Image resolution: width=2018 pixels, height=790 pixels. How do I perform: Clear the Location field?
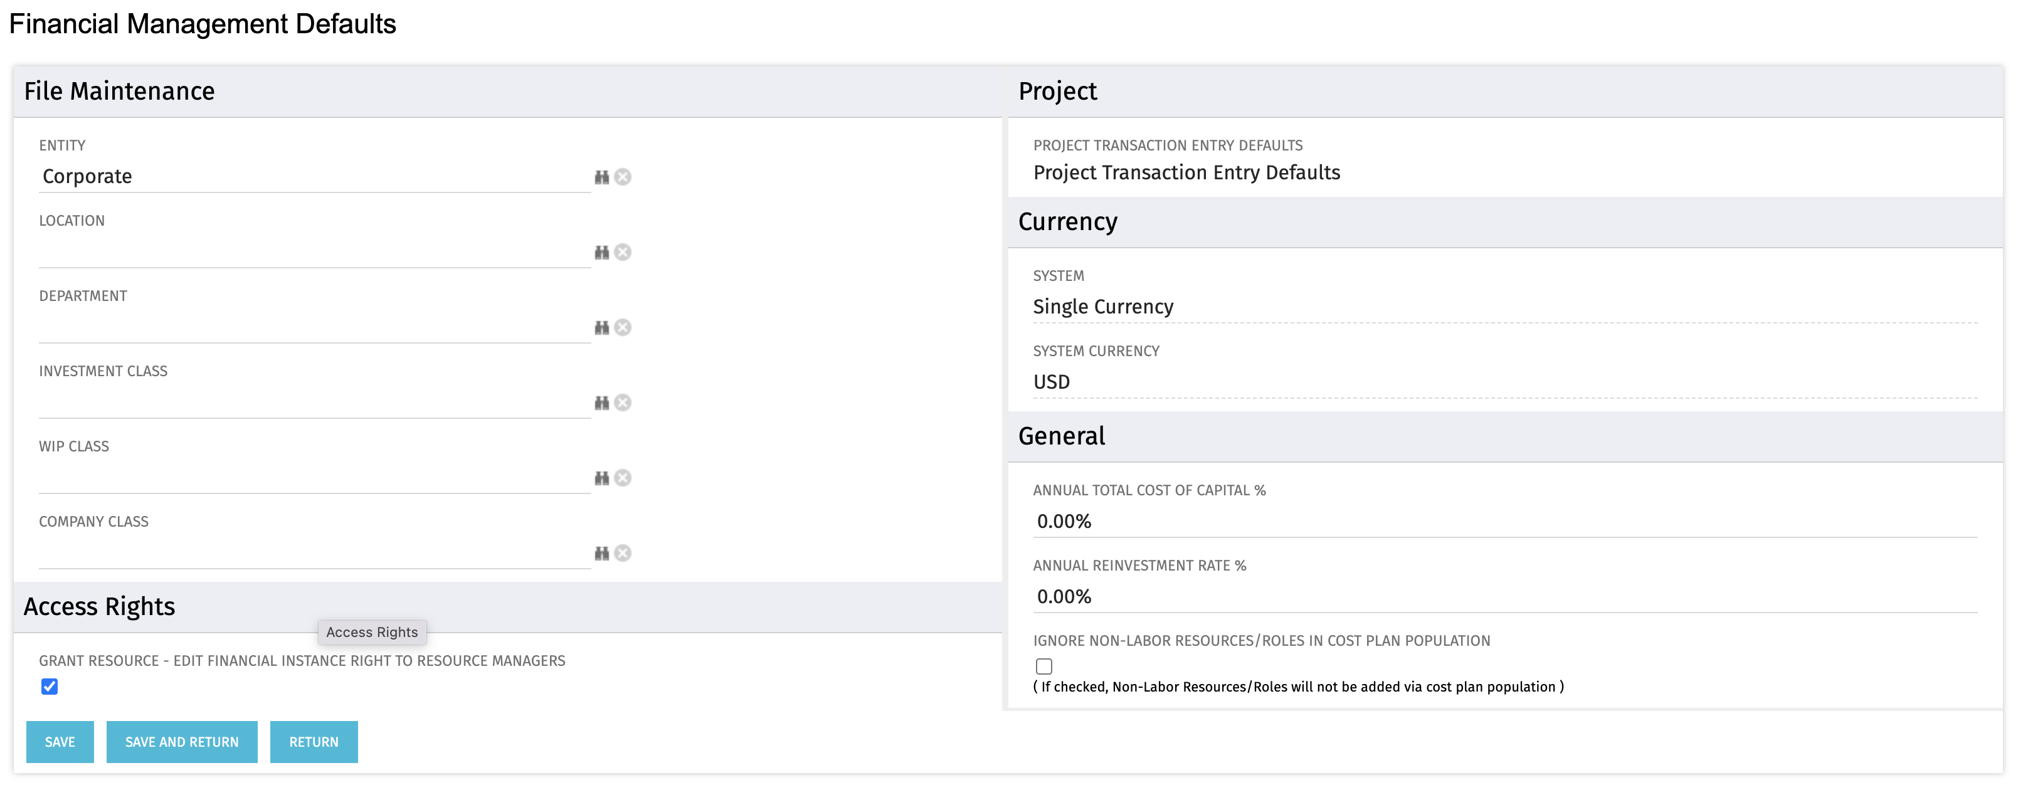click(623, 252)
